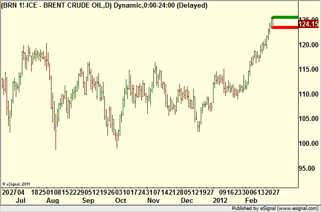
Task: Click the 120.00 price axis label
Action: 308,45
